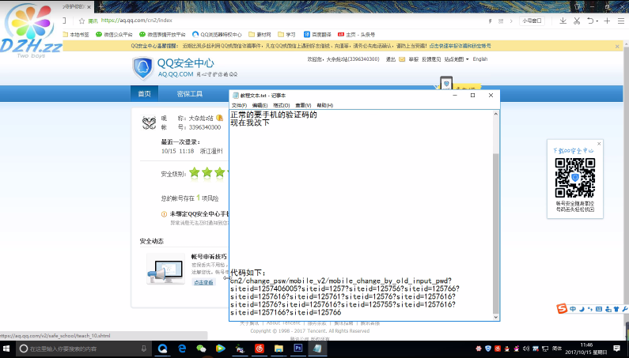Viewport: 629px width, 358px height.
Task: Click the Notepad vertical scrollbar thumb
Action: (x=496, y=233)
